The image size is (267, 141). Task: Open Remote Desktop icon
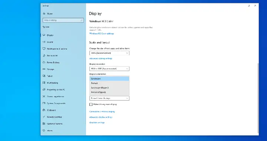coord(44,117)
